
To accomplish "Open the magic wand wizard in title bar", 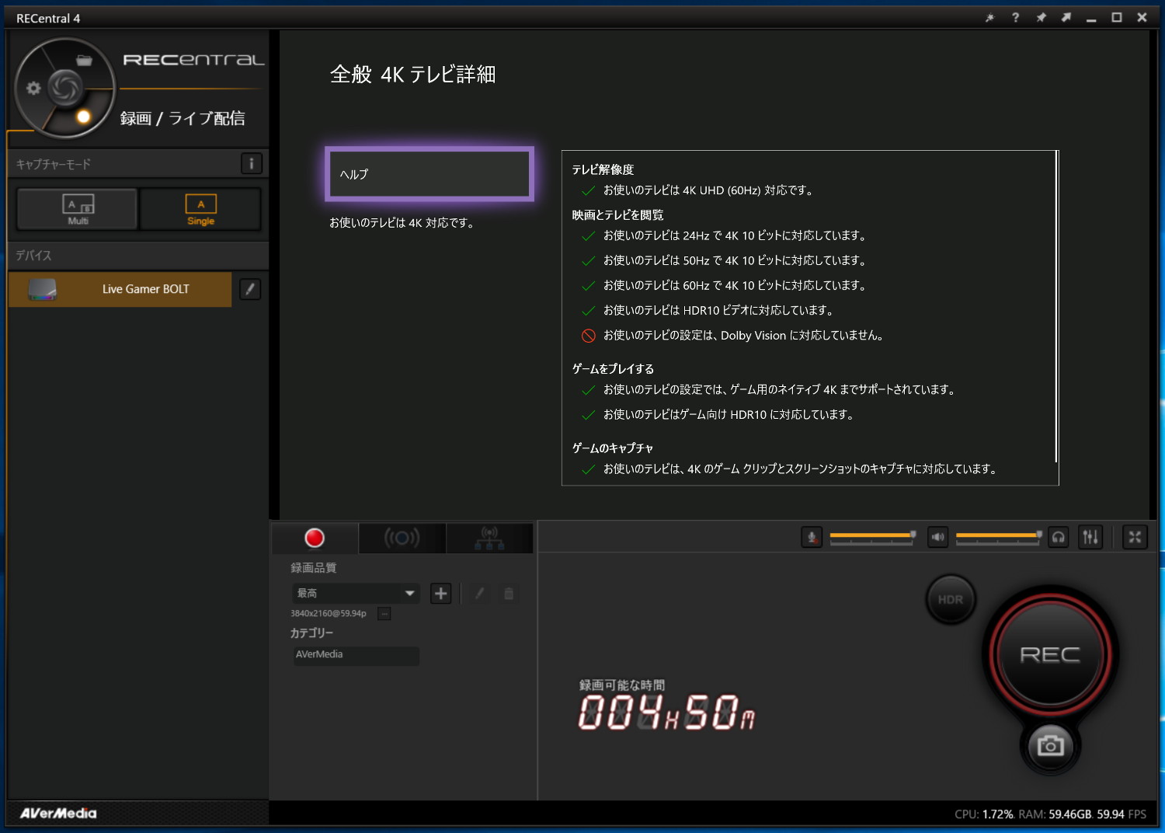I will (x=989, y=18).
